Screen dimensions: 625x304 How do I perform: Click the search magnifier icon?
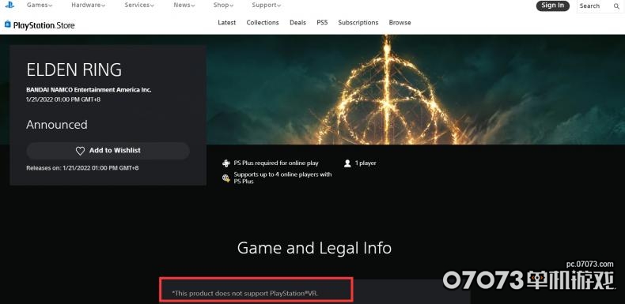(616, 6)
